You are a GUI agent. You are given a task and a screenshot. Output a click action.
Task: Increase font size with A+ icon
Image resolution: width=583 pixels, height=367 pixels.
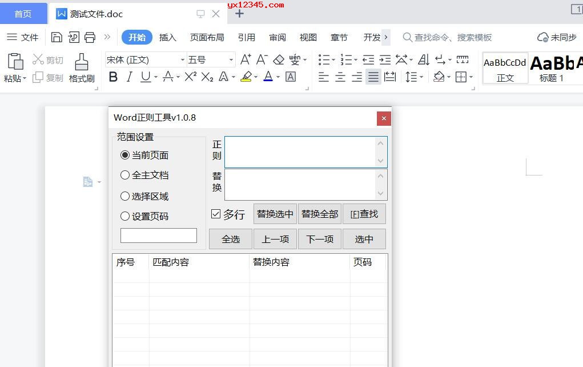pyautogui.click(x=246, y=59)
